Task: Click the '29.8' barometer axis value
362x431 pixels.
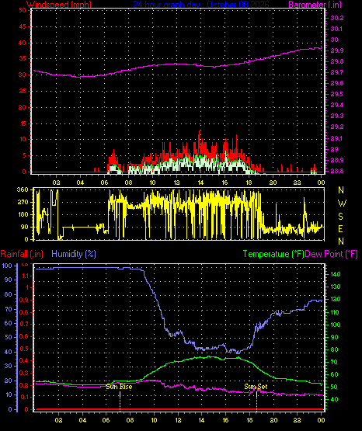Action: (x=336, y=61)
